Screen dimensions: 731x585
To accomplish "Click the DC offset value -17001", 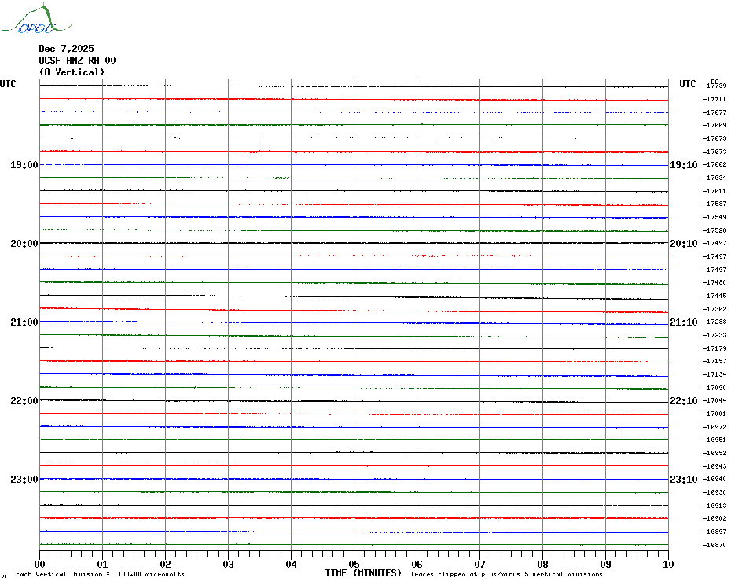I will [714, 414].
